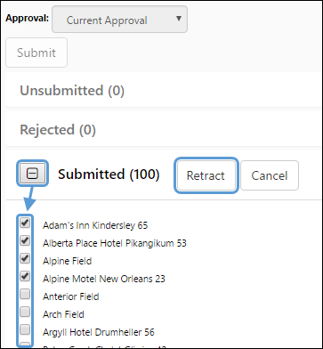The width and height of the screenshot is (323, 349).
Task: Open the Current Approval dropdown
Action: coord(119,20)
